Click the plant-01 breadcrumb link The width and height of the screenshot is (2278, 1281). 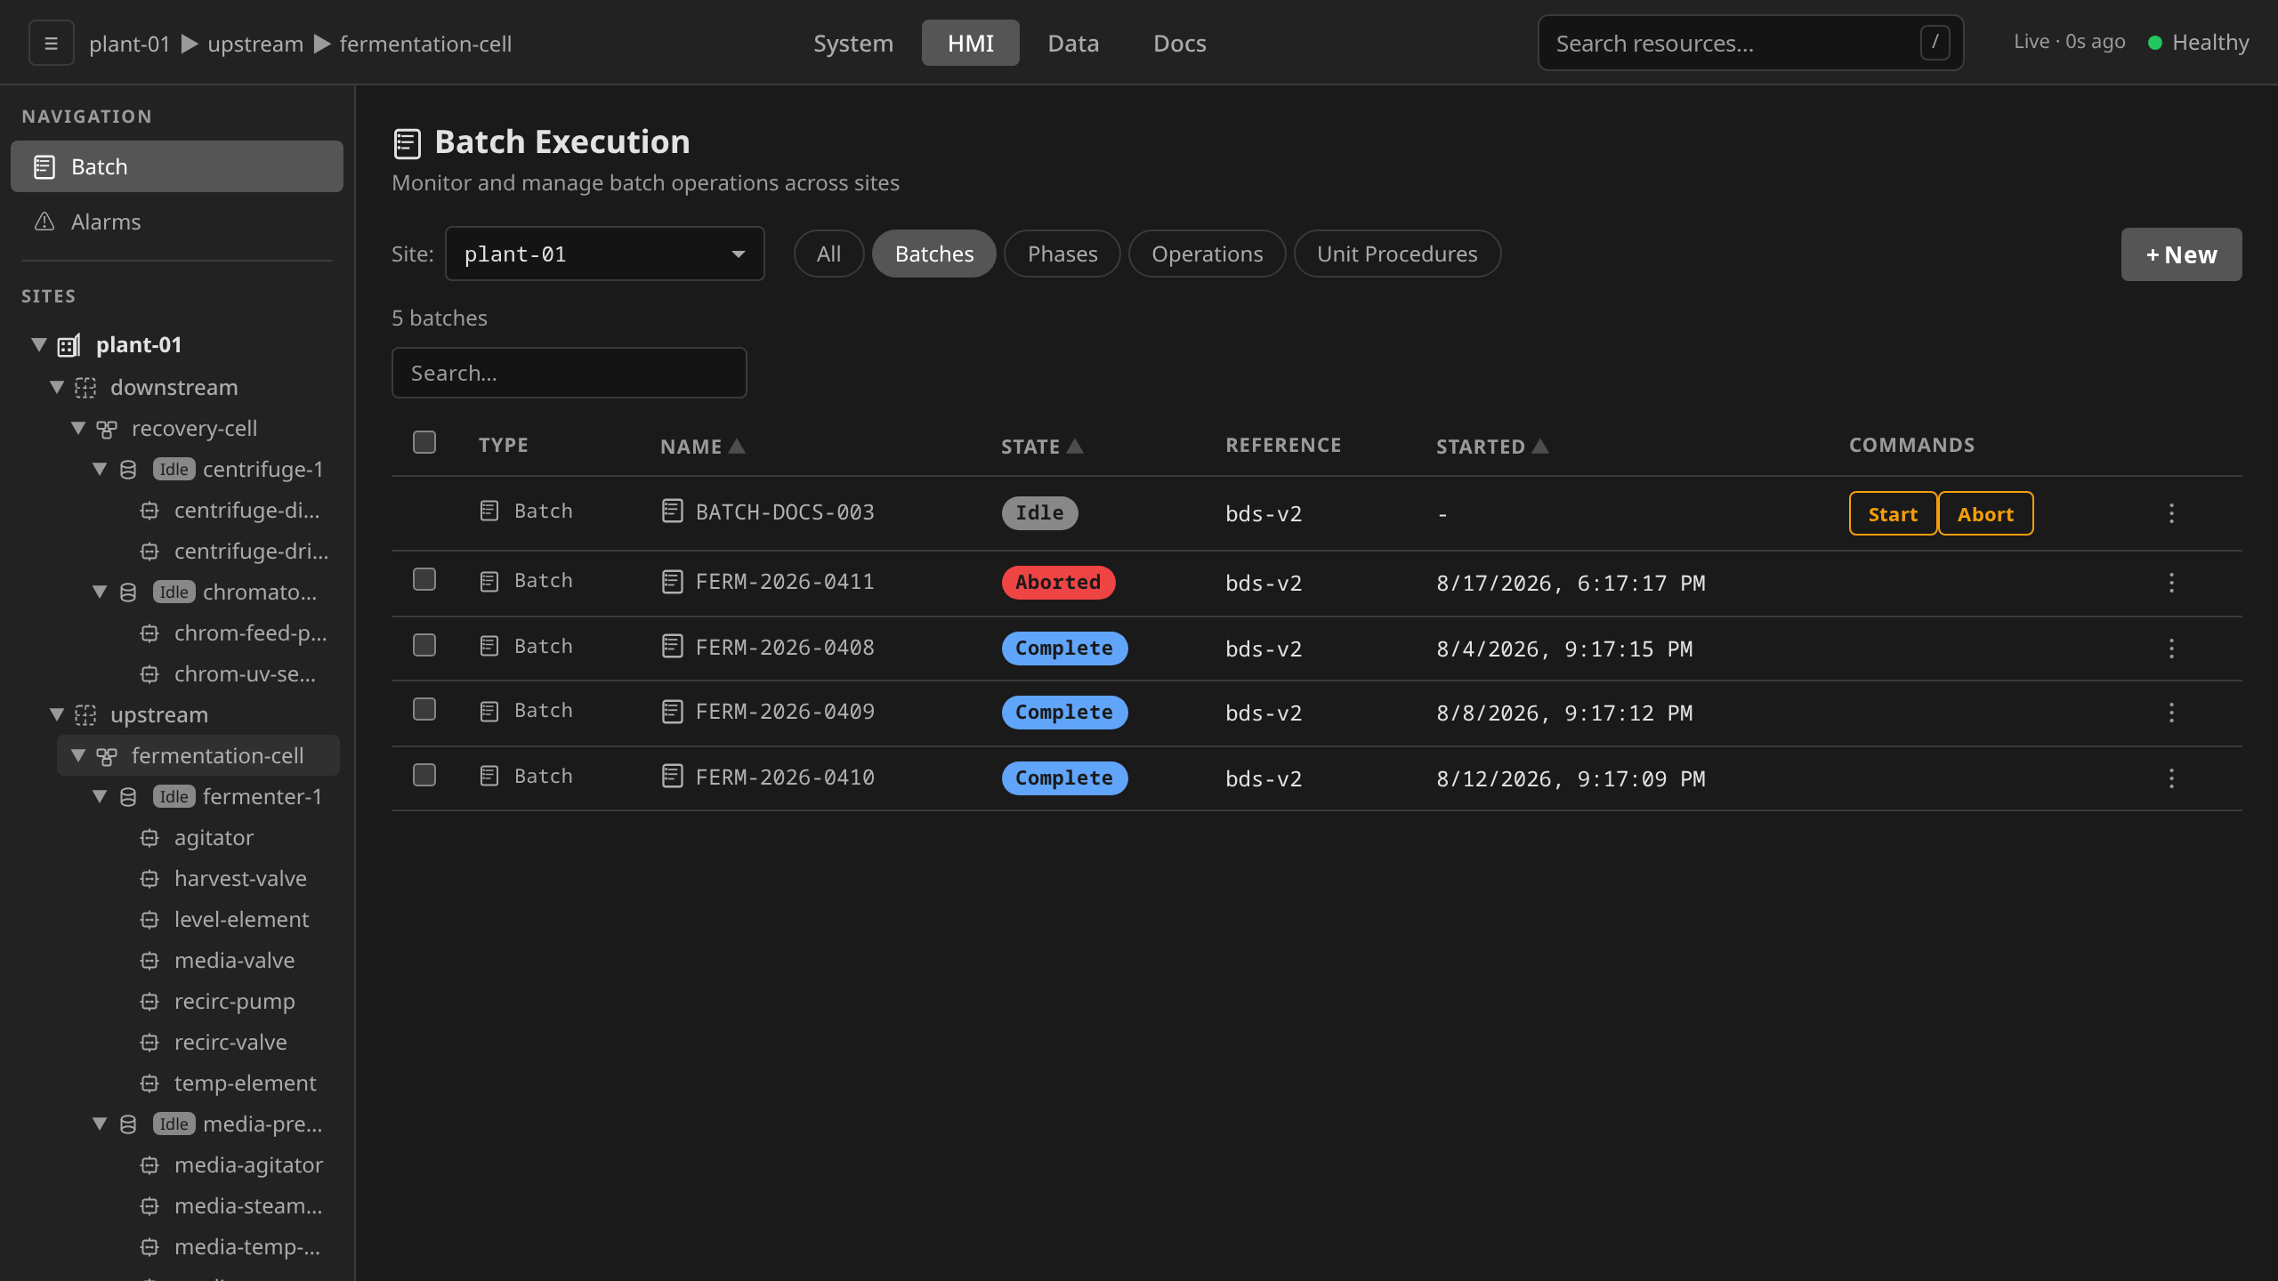point(129,44)
